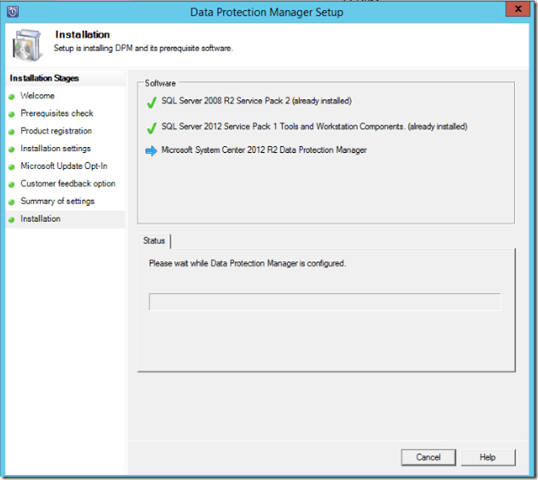Click green bullet beside Prerequisites check

pos(12,114)
